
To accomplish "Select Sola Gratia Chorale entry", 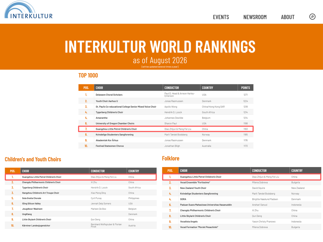I will [31, 198].
